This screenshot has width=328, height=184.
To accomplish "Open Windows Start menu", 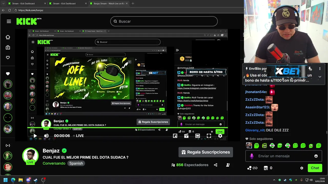I will pyautogui.click(x=5, y=180).
